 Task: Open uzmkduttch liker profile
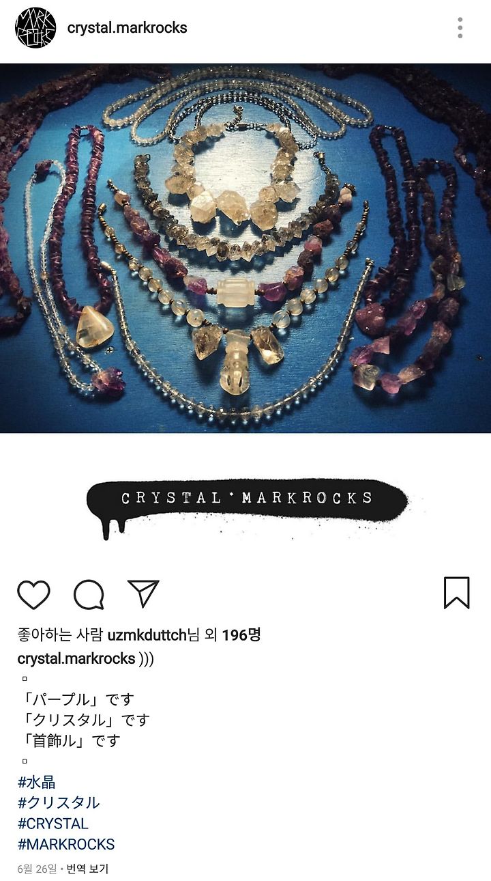tap(147, 635)
